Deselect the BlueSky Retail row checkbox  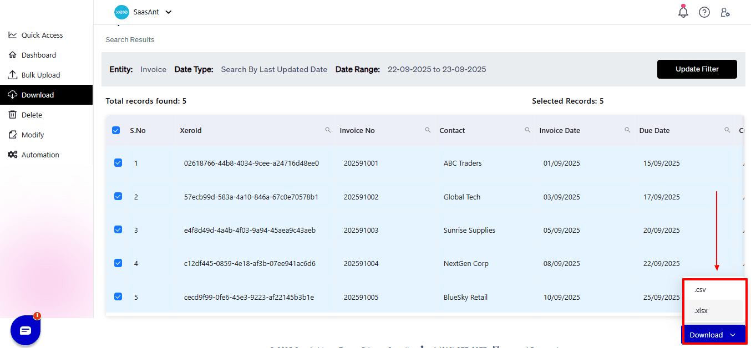coord(118,296)
